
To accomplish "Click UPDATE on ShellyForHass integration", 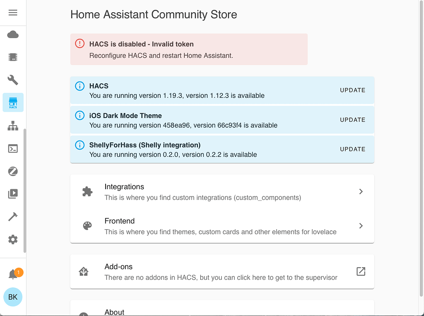I will [x=352, y=149].
